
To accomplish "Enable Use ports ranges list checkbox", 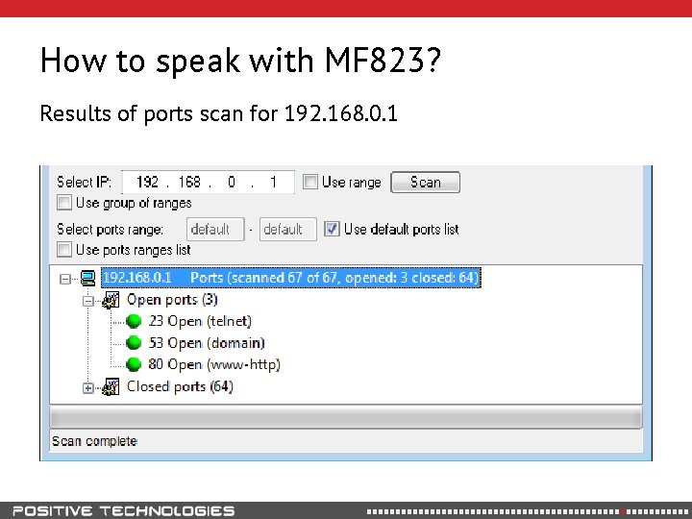I will pyautogui.click(x=64, y=250).
